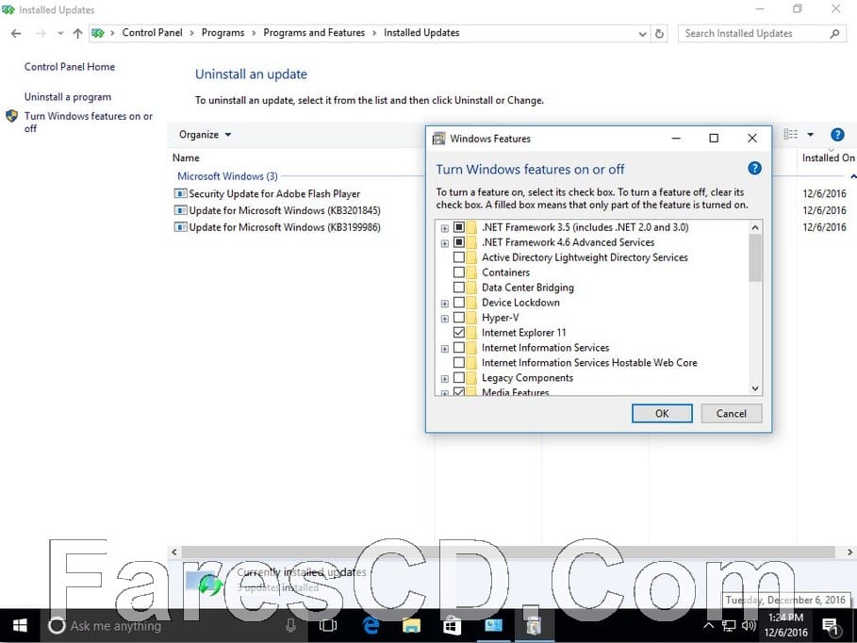The width and height of the screenshot is (857, 643).
Task: Click the Search Installed Updates field
Action: click(x=754, y=33)
